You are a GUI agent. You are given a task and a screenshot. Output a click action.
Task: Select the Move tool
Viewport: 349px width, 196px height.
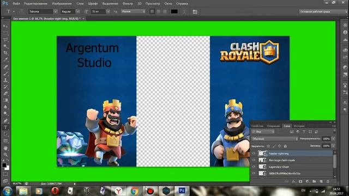(5, 26)
